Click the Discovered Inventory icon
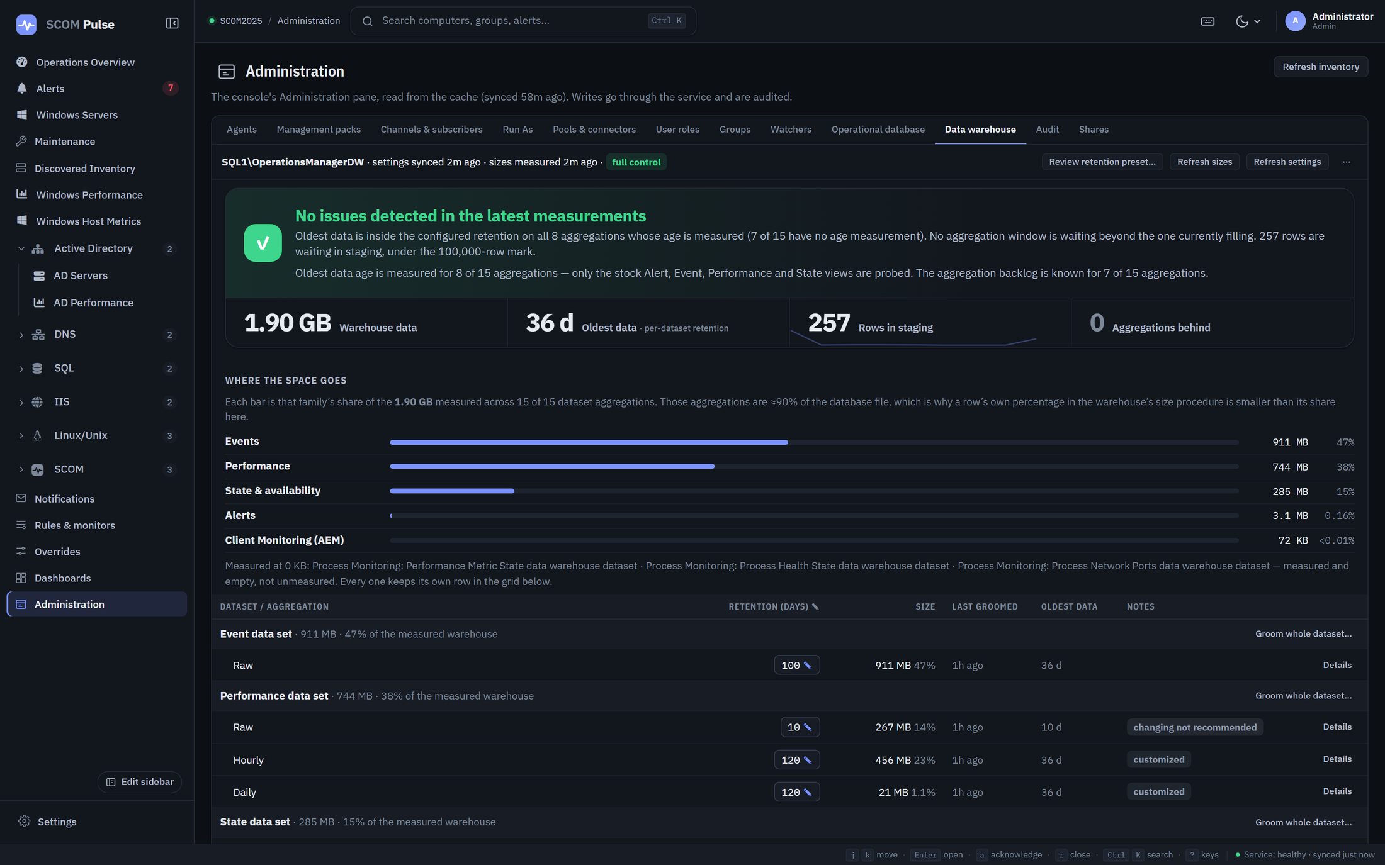Screen dimensions: 1385x865 click(x=21, y=169)
